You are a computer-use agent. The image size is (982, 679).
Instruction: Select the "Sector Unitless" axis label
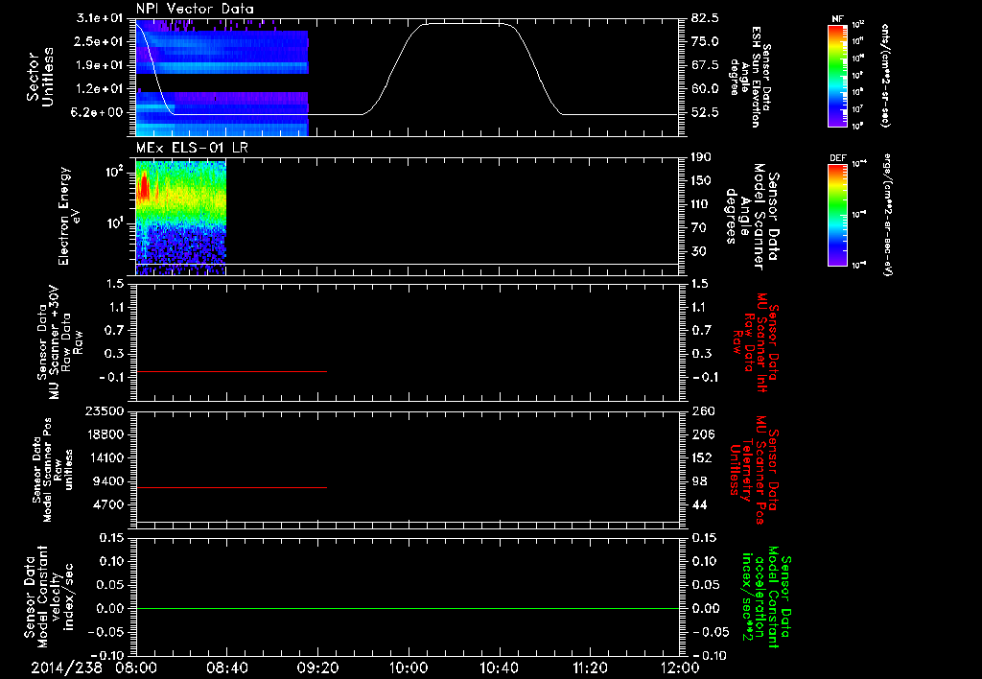(x=40, y=77)
